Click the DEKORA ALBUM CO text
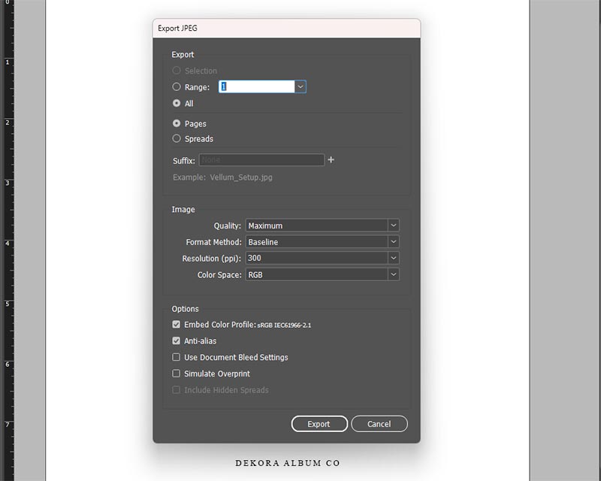The width and height of the screenshot is (601, 481). click(287, 463)
